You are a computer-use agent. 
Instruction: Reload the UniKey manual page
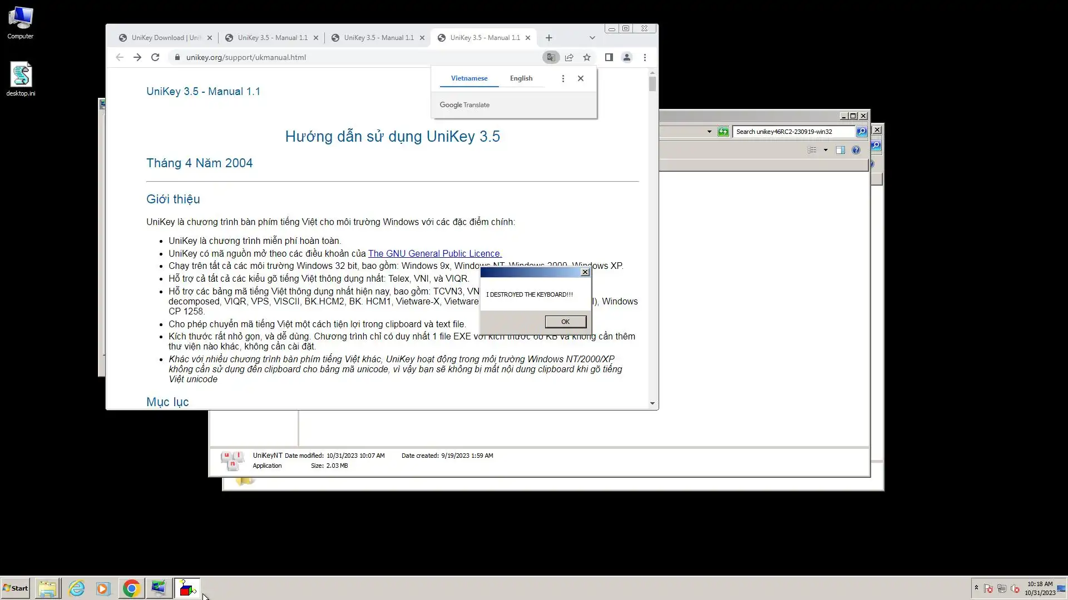point(155,57)
